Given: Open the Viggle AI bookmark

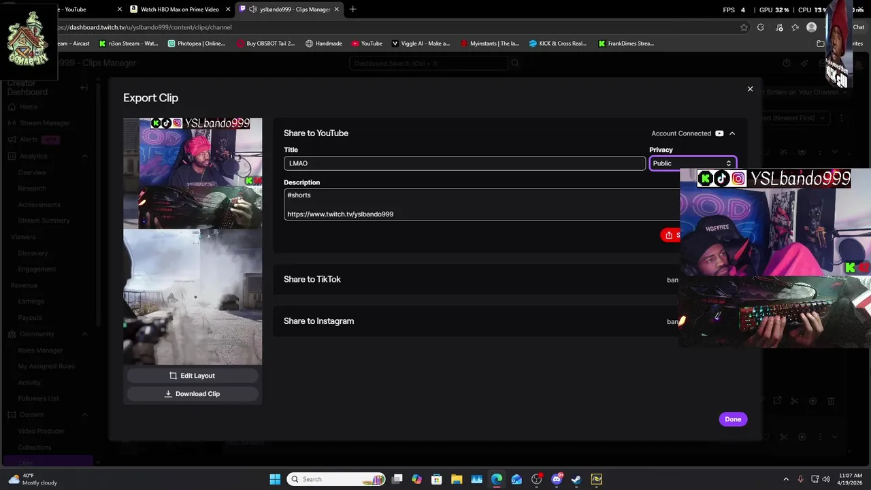Looking at the screenshot, I should click(x=421, y=44).
